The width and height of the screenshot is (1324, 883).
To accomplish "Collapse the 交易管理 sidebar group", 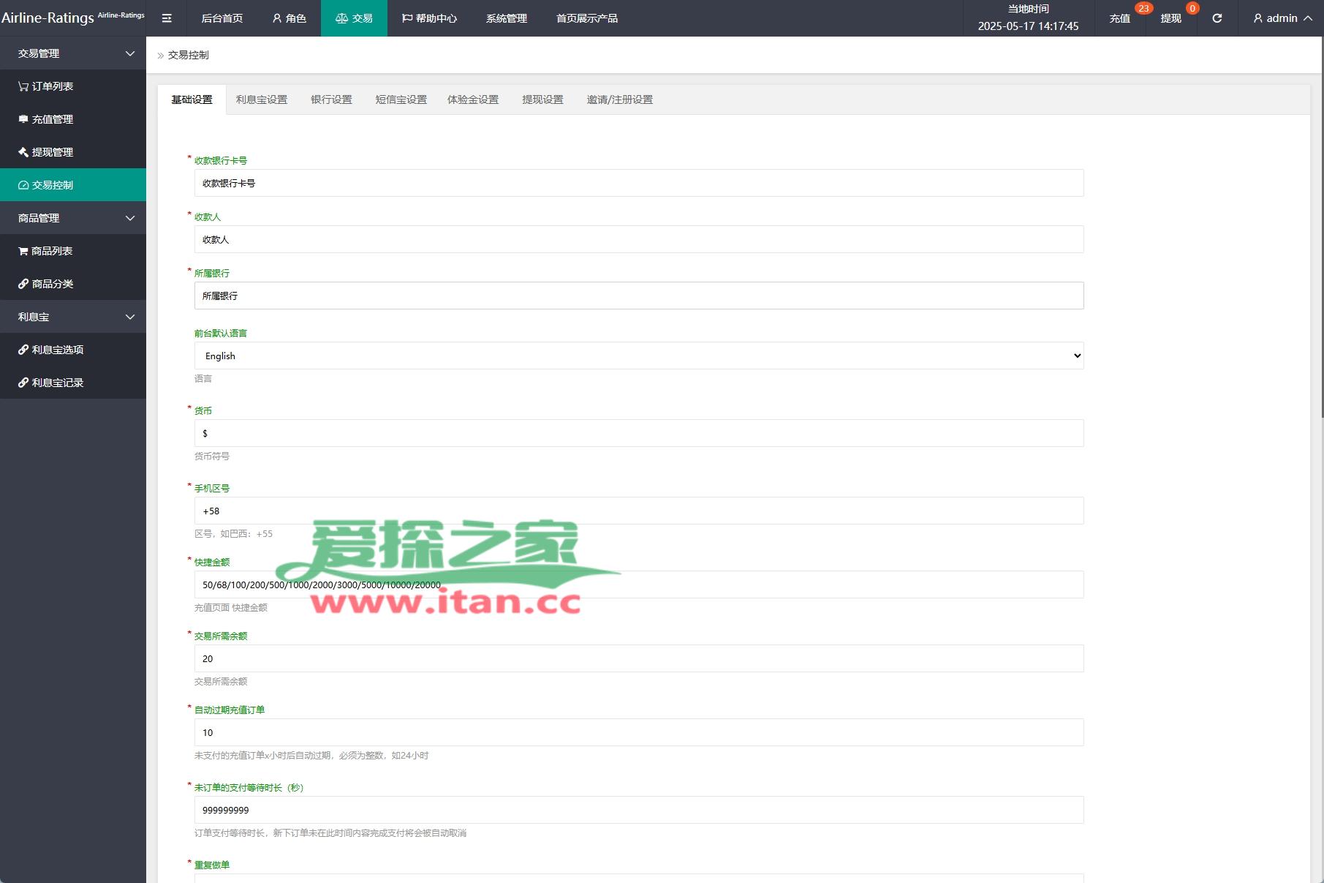I will tap(73, 53).
